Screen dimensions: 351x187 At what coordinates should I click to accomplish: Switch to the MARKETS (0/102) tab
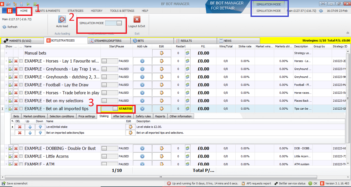[x=22, y=40]
